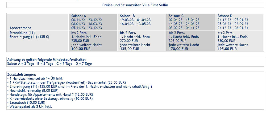Click the 195,00 EUR price in Saison D
Screen dimensions: 266x123
pos(227,49)
